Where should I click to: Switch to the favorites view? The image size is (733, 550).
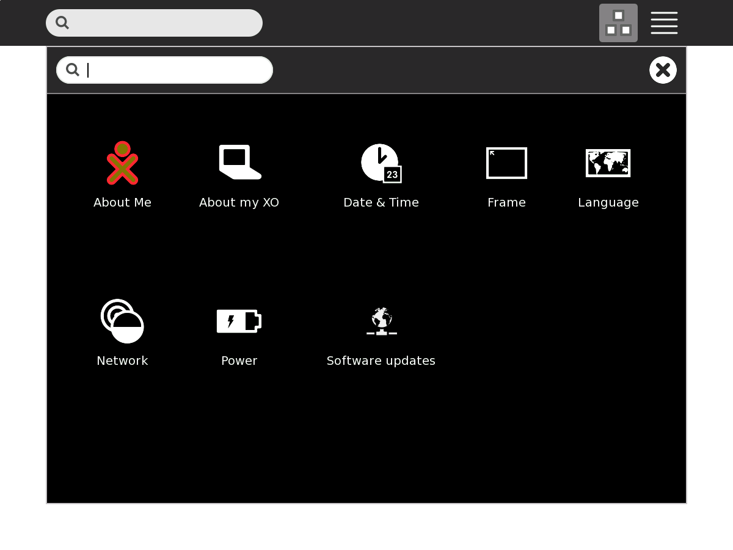point(618,23)
